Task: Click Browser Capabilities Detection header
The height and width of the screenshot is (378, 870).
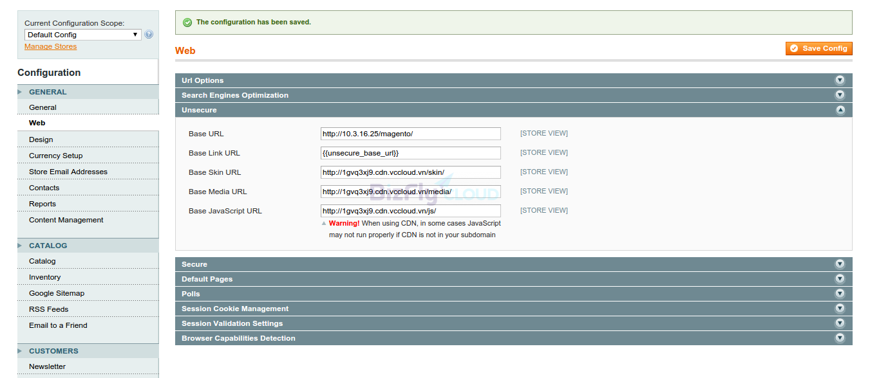Action: pos(513,338)
